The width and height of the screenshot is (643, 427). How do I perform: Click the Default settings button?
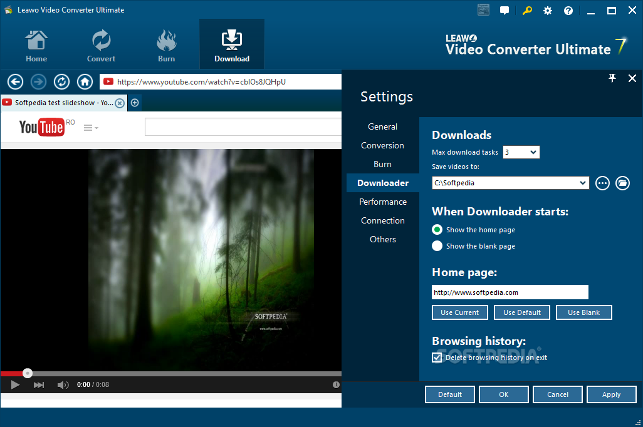(450, 394)
